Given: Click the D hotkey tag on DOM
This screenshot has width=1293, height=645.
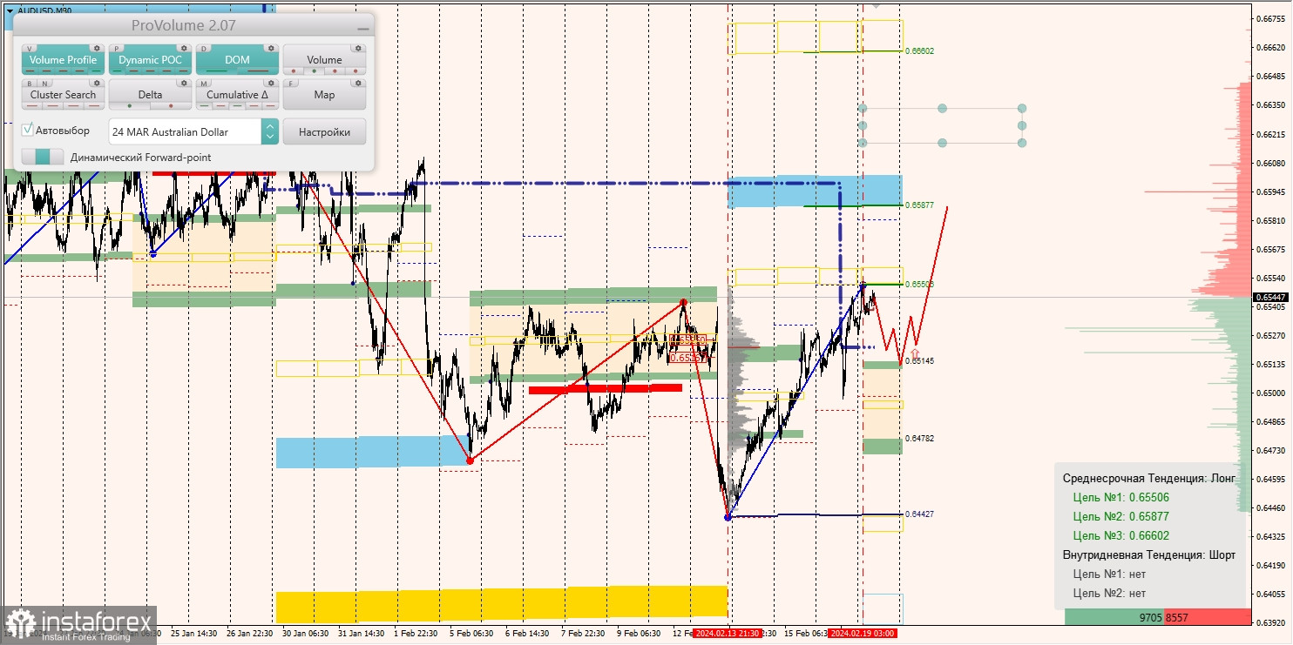Looking at the screenshot, I should [x=206, y=49].
